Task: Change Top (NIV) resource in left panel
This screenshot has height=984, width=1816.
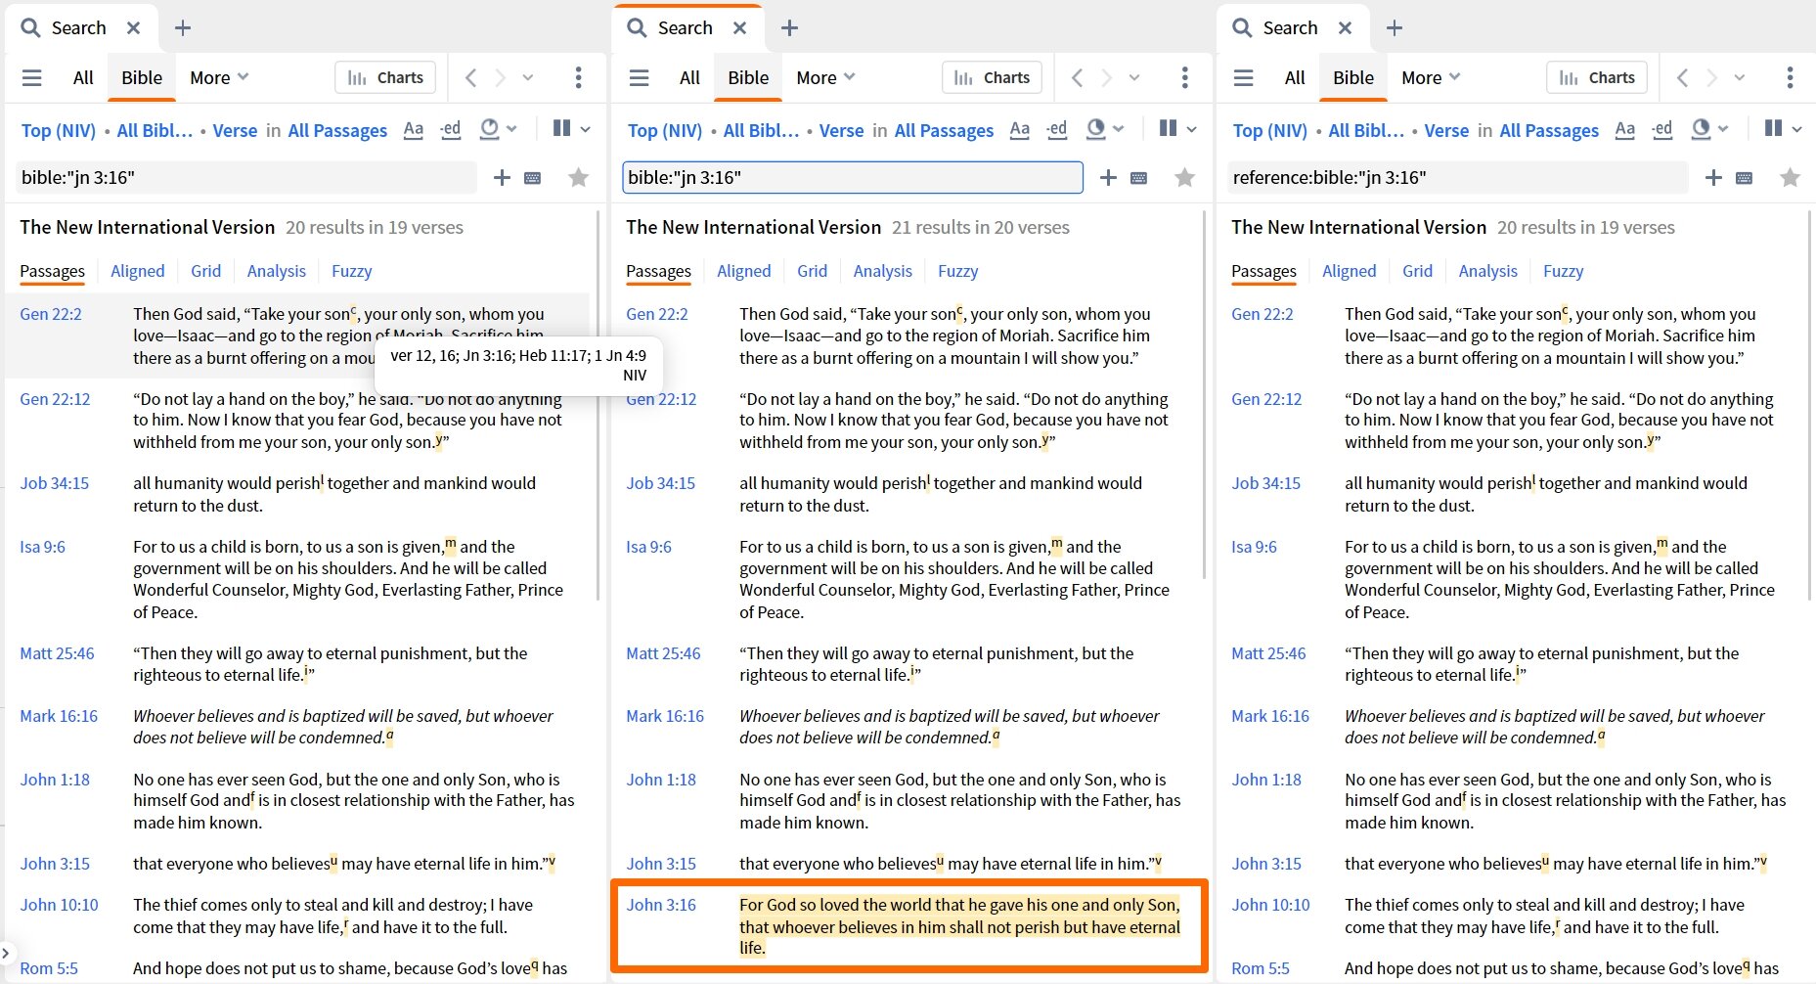Action: [x=59, y=130]
